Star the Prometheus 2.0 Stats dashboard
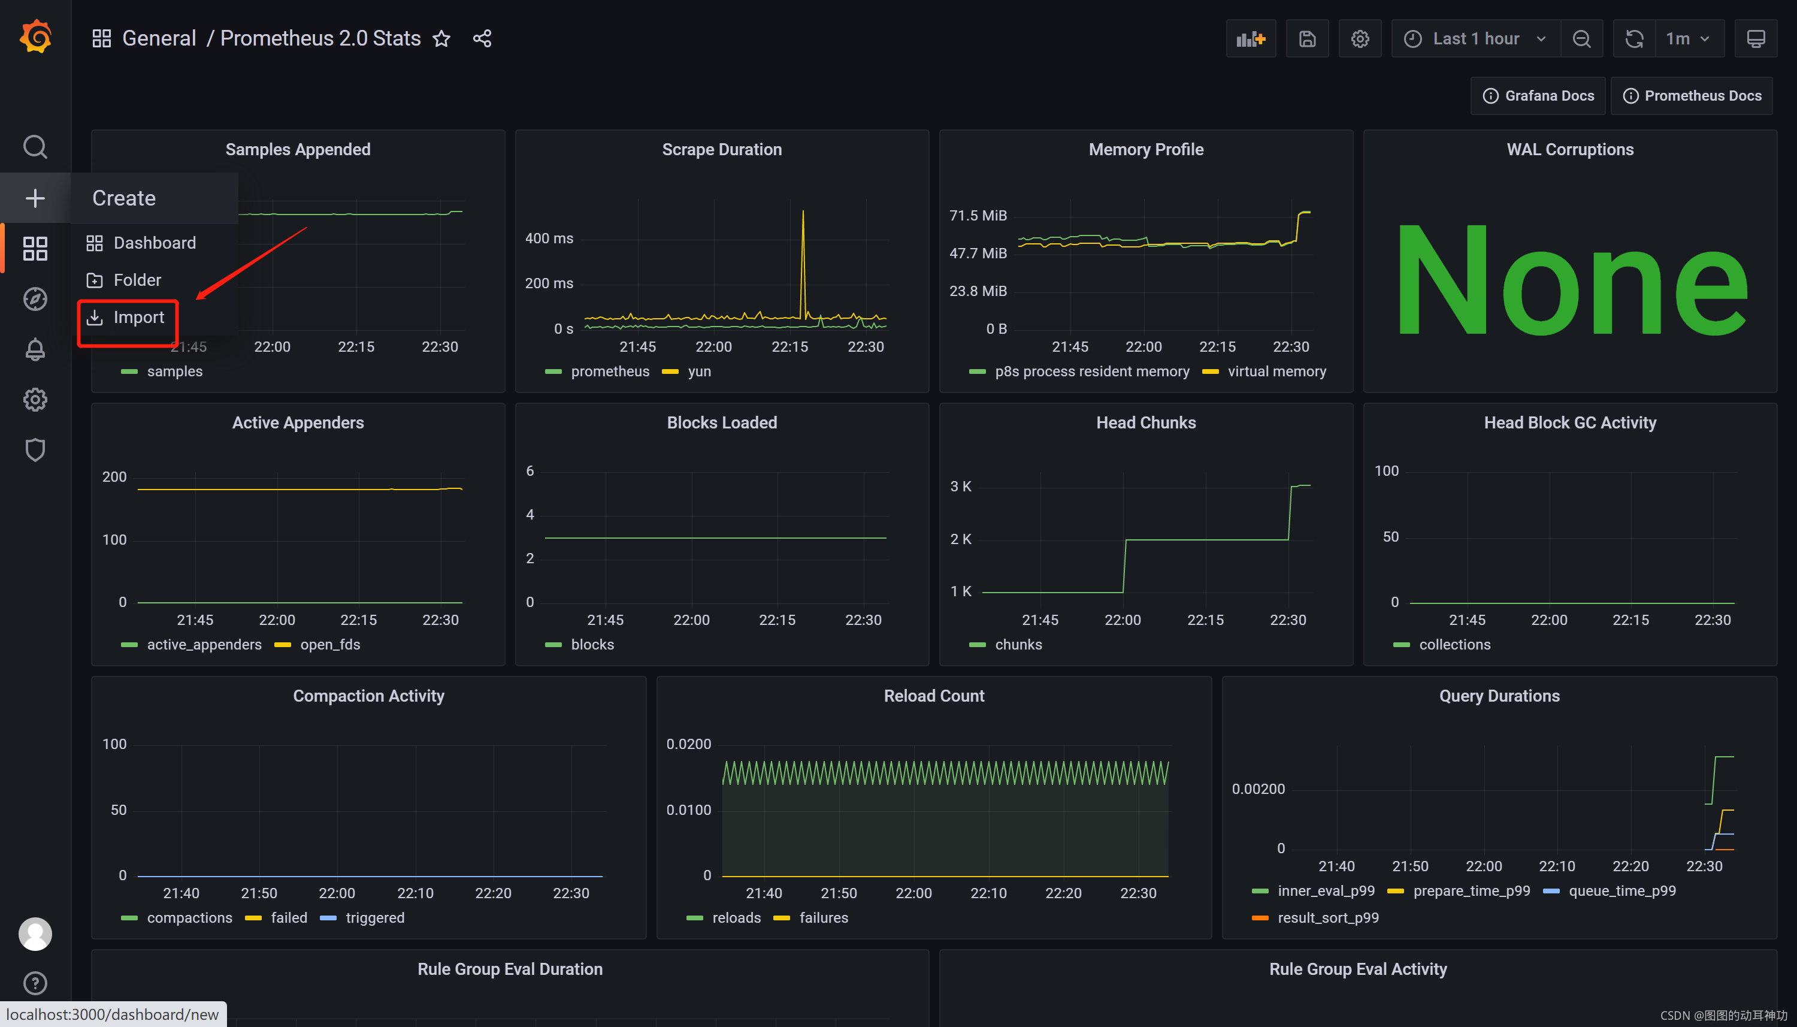 pyautogui.click(x=441, y=39)
